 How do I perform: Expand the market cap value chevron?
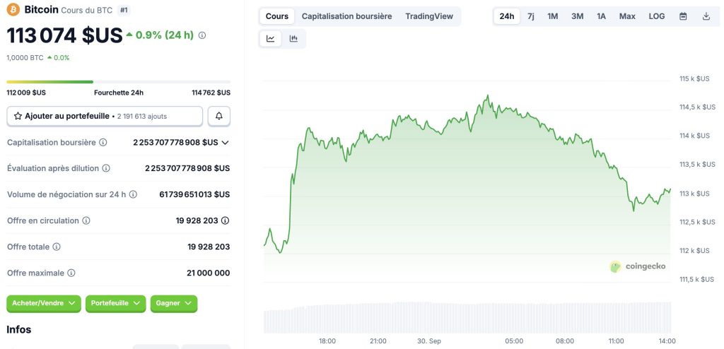(226, 143)
